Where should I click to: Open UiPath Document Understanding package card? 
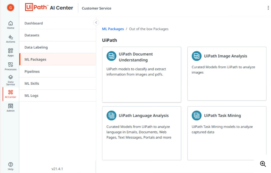[142, 75]
